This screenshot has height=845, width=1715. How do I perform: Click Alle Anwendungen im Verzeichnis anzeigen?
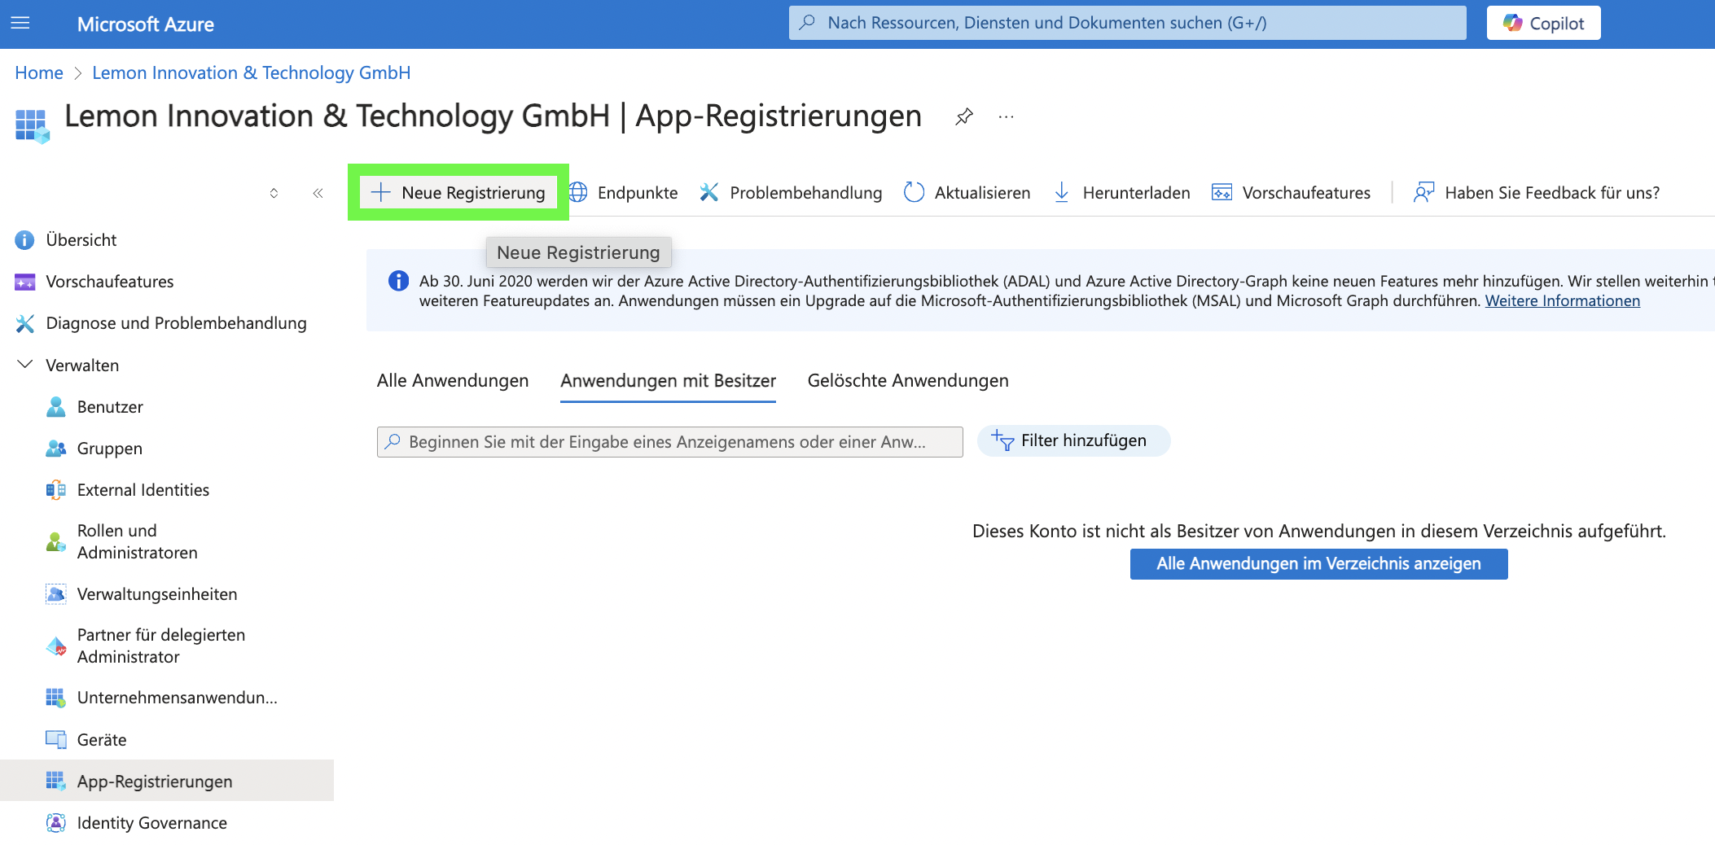(x=1318, y=564)
